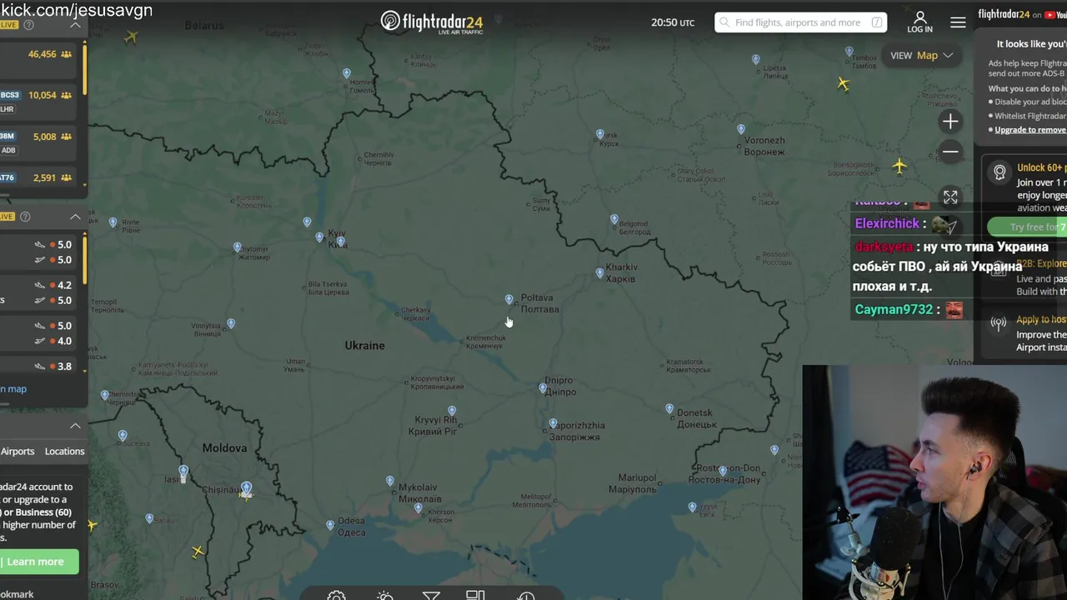This screenshot has height=600, width=1067.
Task: Select Odesa airport pin
Action: pyautogui.click(x=330, y=526)
